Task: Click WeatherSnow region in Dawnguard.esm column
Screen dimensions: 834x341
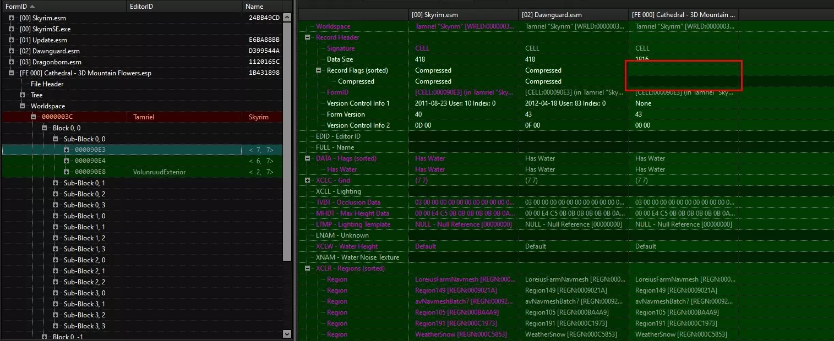Action: [x=571, y=334]
